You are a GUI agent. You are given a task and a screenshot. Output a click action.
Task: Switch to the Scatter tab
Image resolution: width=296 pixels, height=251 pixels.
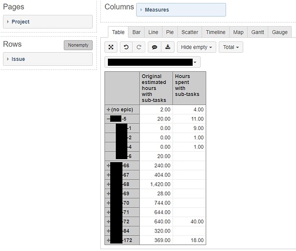coord(190,32)
